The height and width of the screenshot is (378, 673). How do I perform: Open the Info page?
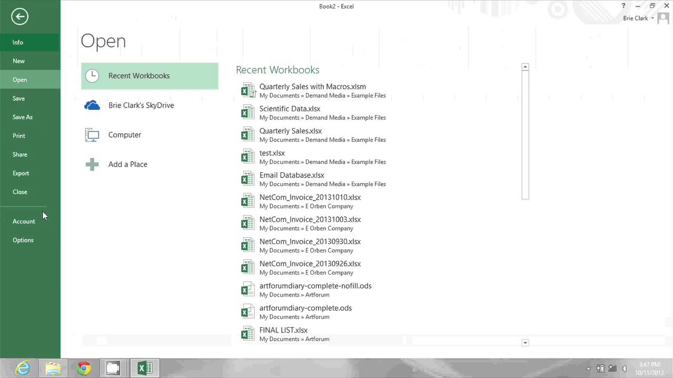(x=30, y=42)
